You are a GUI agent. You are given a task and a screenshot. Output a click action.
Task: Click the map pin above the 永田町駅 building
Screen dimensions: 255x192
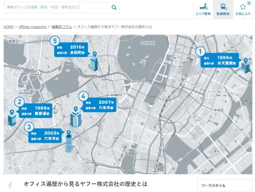point(95,54)
